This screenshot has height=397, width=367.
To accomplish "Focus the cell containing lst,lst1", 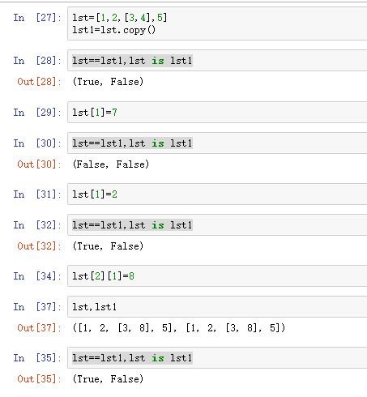I will click(x=217, y=307).
